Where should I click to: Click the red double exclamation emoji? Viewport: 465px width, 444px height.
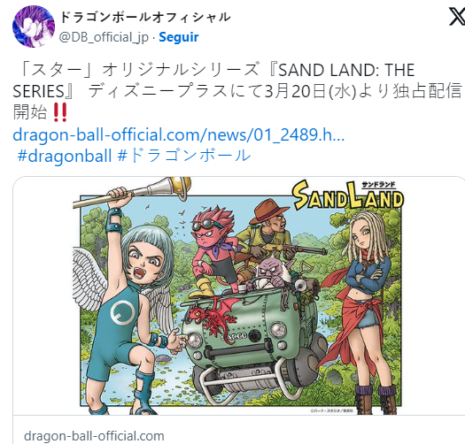tap(60, 112)
